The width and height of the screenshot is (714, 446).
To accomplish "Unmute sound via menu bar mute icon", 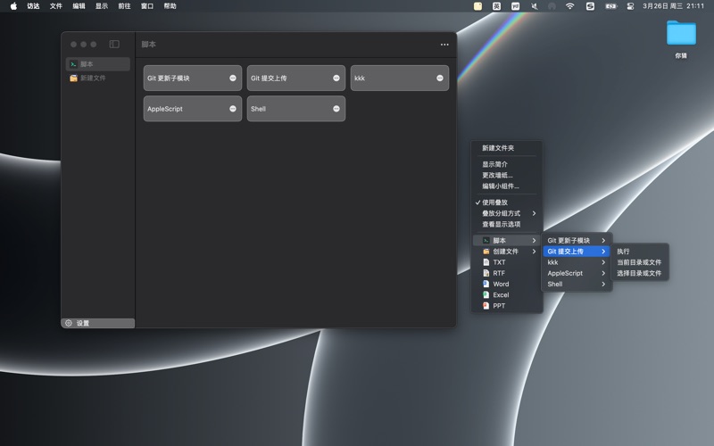I will pyautogui.click(x=534, y=6).
